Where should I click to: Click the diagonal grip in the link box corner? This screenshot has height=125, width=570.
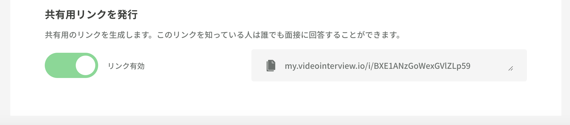[511, 69]
